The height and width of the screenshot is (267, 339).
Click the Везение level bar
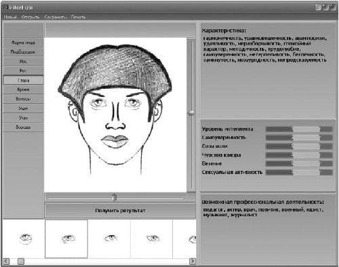[299, 163]
